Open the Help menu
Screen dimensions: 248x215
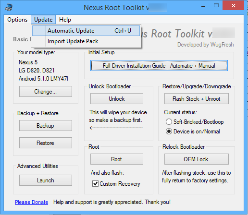[x=65, y=20]
